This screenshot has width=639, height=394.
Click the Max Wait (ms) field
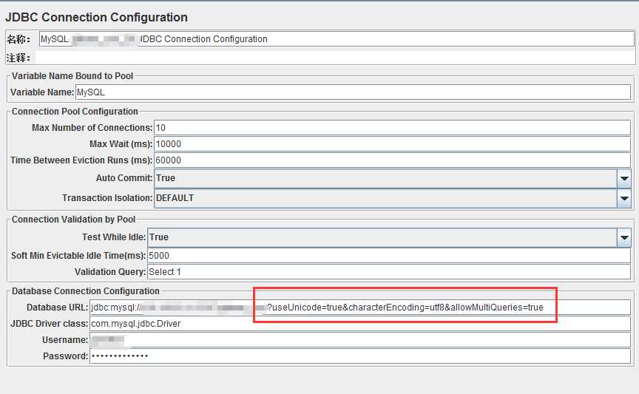392,144
